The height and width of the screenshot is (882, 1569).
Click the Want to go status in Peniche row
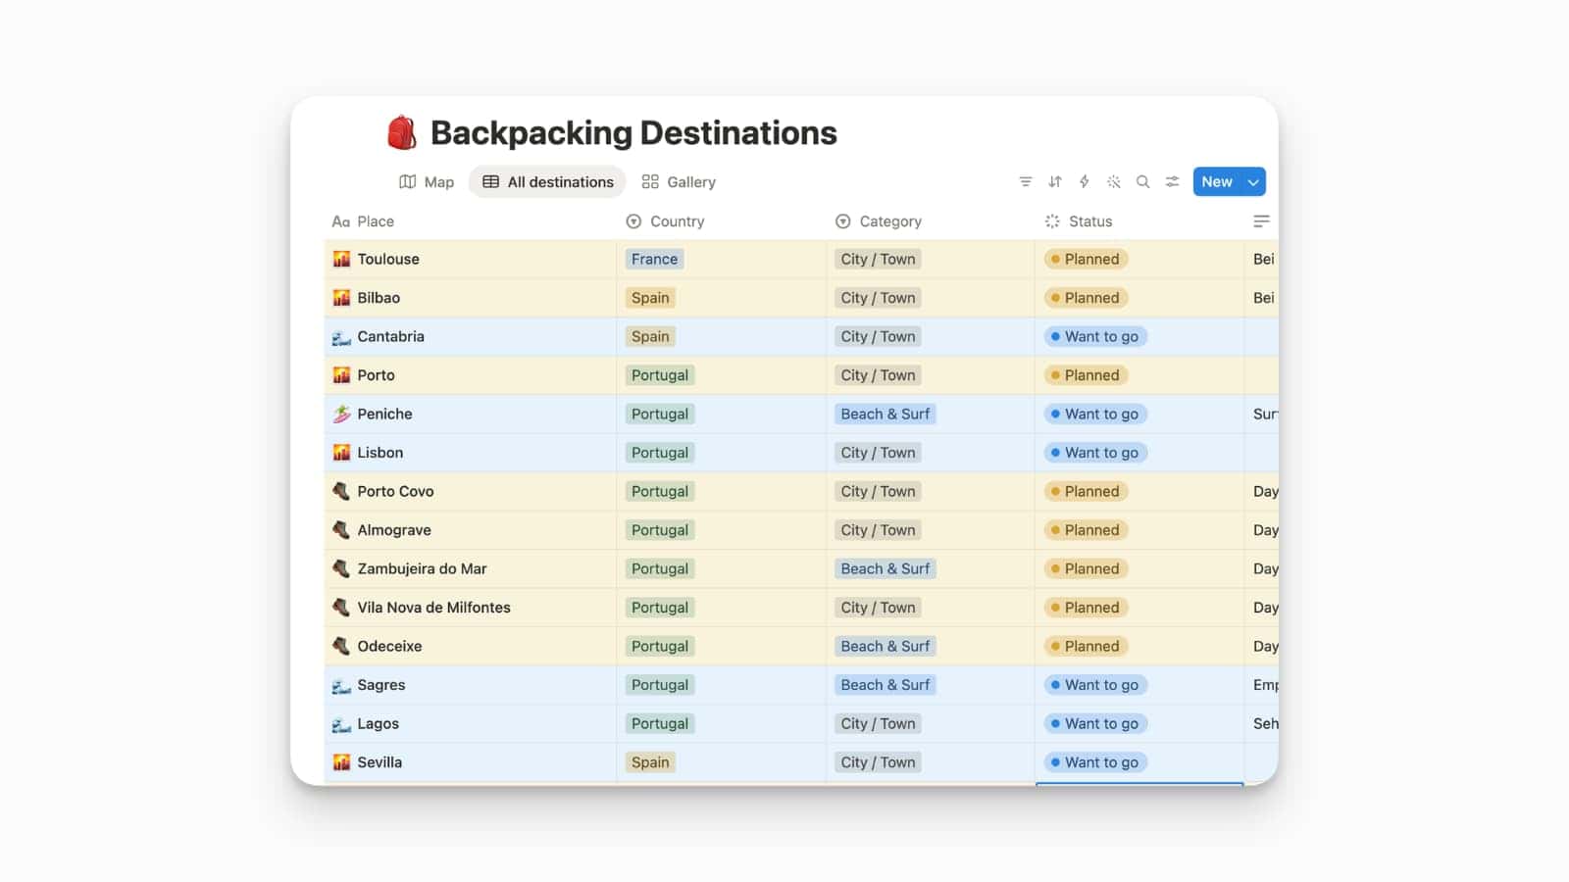[1095, 415]
